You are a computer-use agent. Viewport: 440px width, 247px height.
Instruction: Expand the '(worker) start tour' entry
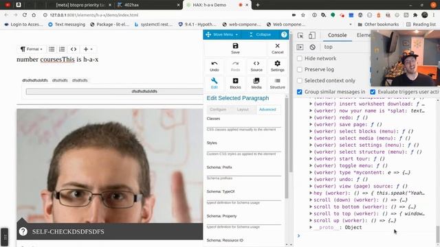click(311, 158)
